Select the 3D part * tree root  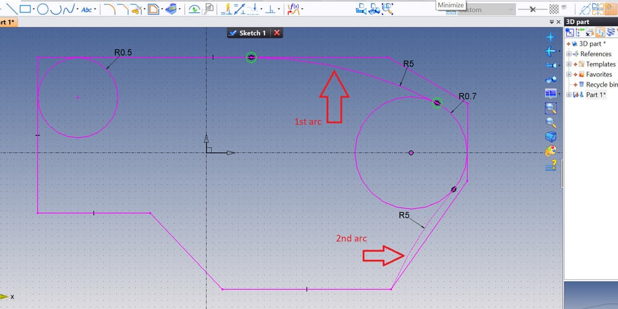tap(593, 44)
